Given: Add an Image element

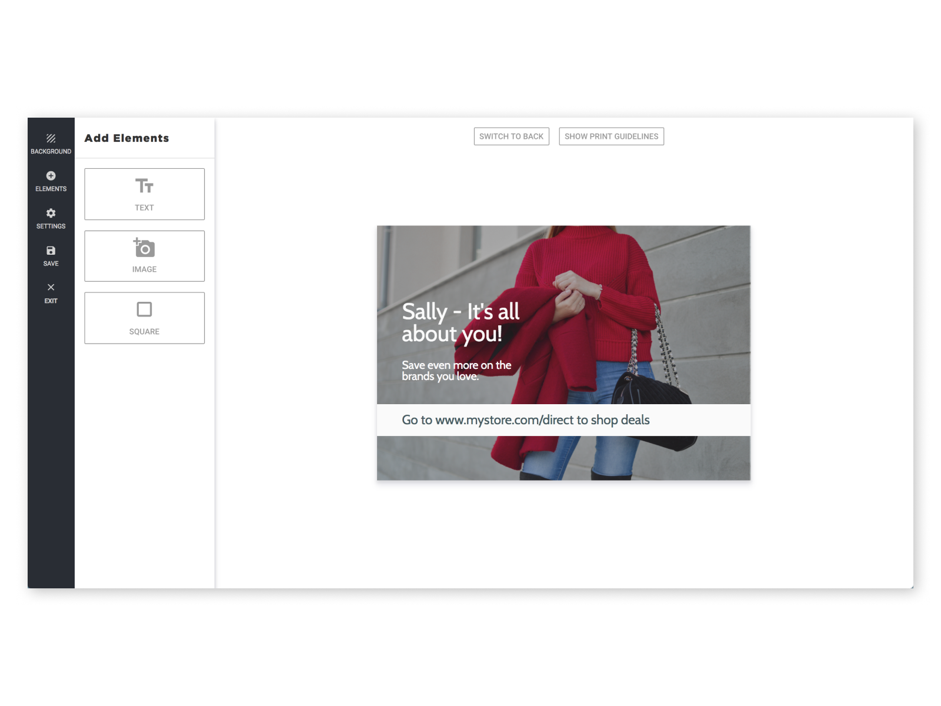Looking at the screenshot, I should pyautogui.click(x=144, y=256).
